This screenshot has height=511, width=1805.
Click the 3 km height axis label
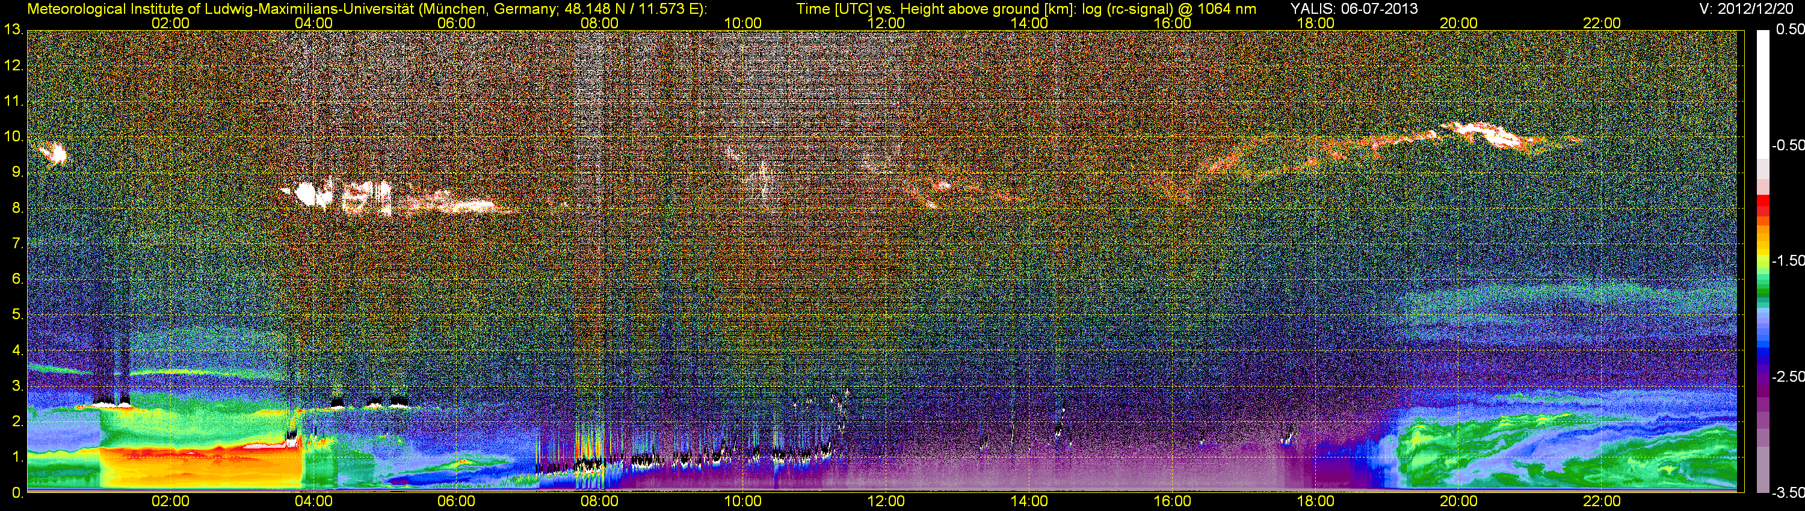(x=17, y=386)
